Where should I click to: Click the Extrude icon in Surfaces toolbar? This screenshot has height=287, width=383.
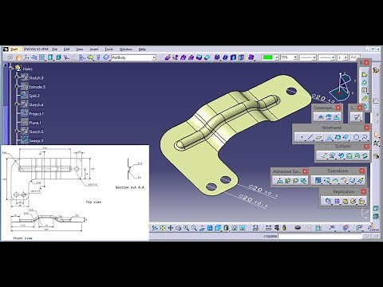(x=324, y=155)
